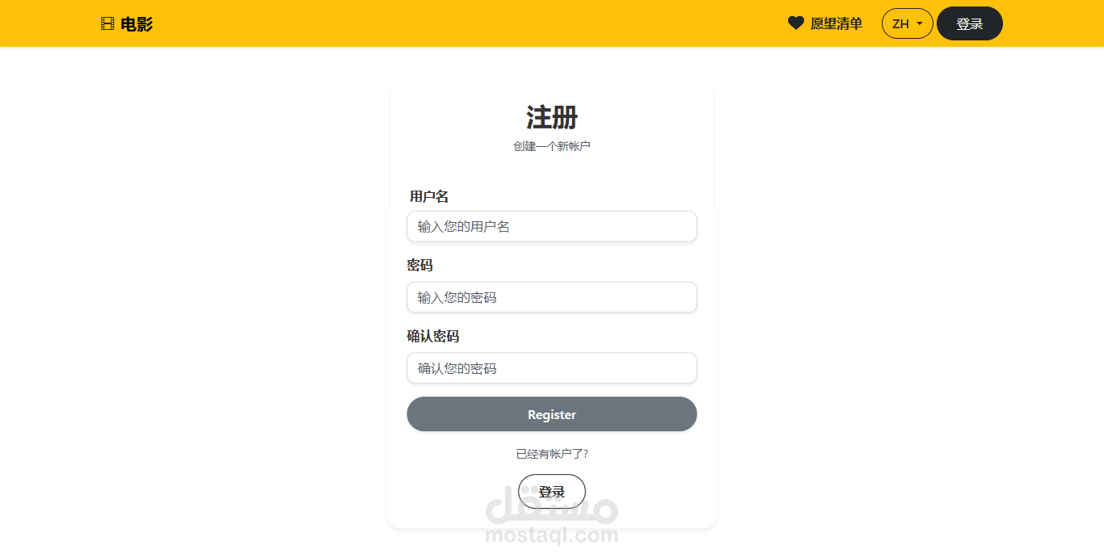Click the 创建一个新帐户 subtitle text
The image size is (1104, 558).
pyautogui.click(x=552, y=146)
